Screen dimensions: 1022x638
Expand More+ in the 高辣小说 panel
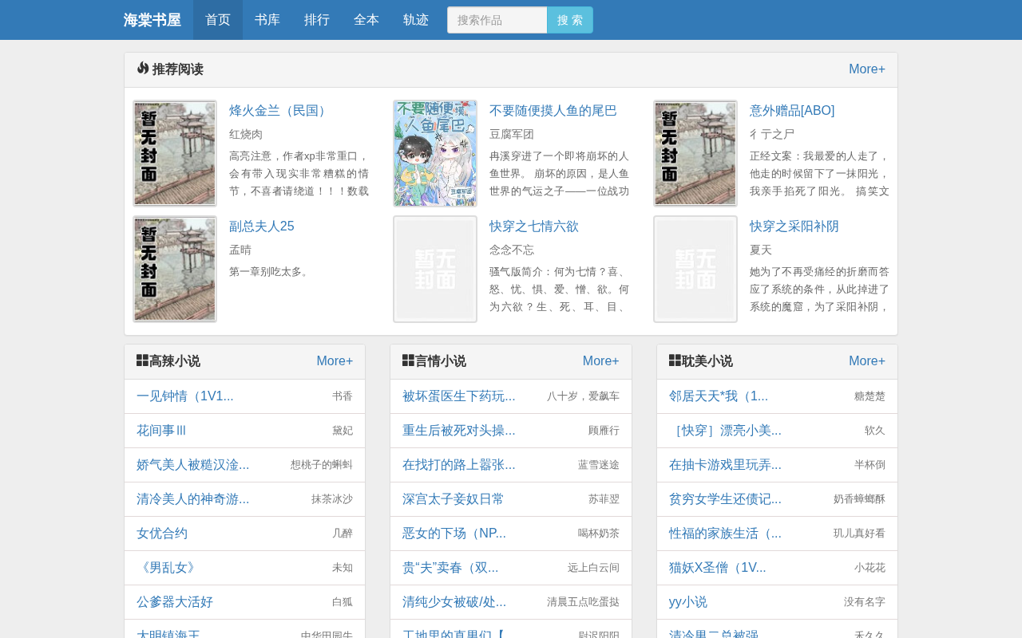[335, 361]
